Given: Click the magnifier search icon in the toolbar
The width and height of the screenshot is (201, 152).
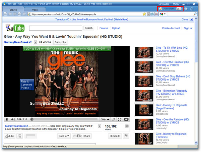Looking at the screenshot, I should [195, 14].
